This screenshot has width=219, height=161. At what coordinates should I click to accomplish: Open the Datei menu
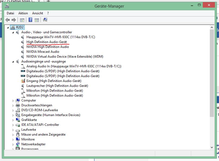[x=10, y=13]
